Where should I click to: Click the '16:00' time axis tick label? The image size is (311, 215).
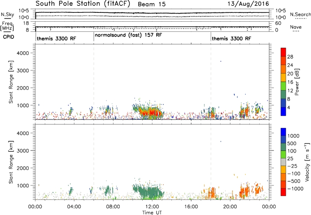[191, 207]
